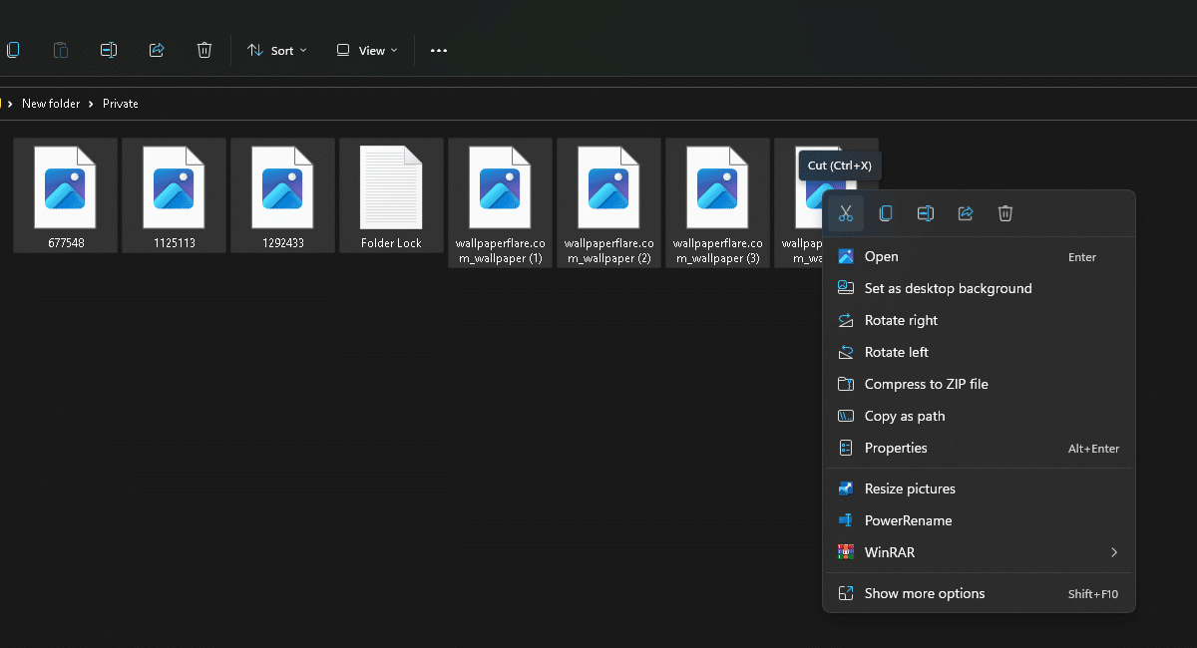The image size is (1197, 648).
Task: Click the toolbar Share icon
Action: [157, 50]
